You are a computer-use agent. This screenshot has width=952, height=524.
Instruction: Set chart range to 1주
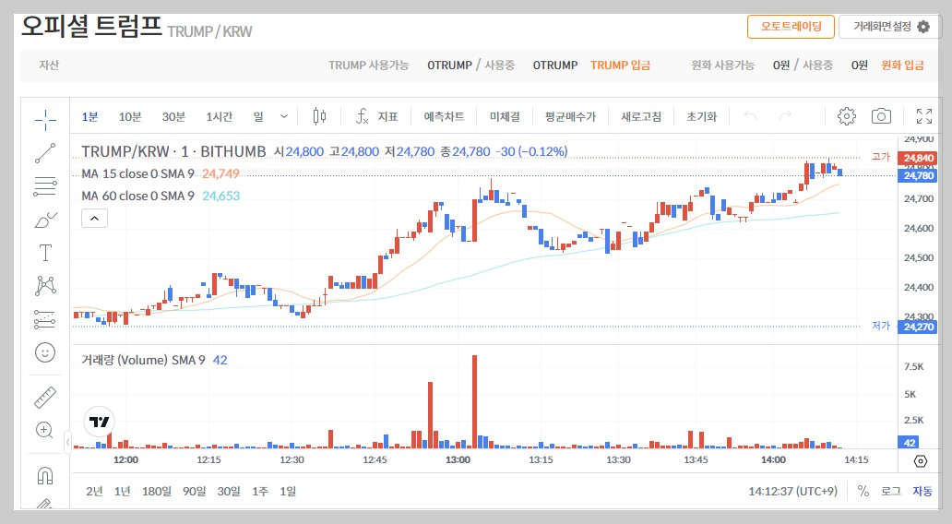pyautogui.click(x=260, y=491)
